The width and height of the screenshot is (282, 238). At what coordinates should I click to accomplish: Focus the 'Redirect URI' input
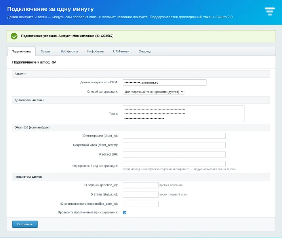[x=174, y=154]
